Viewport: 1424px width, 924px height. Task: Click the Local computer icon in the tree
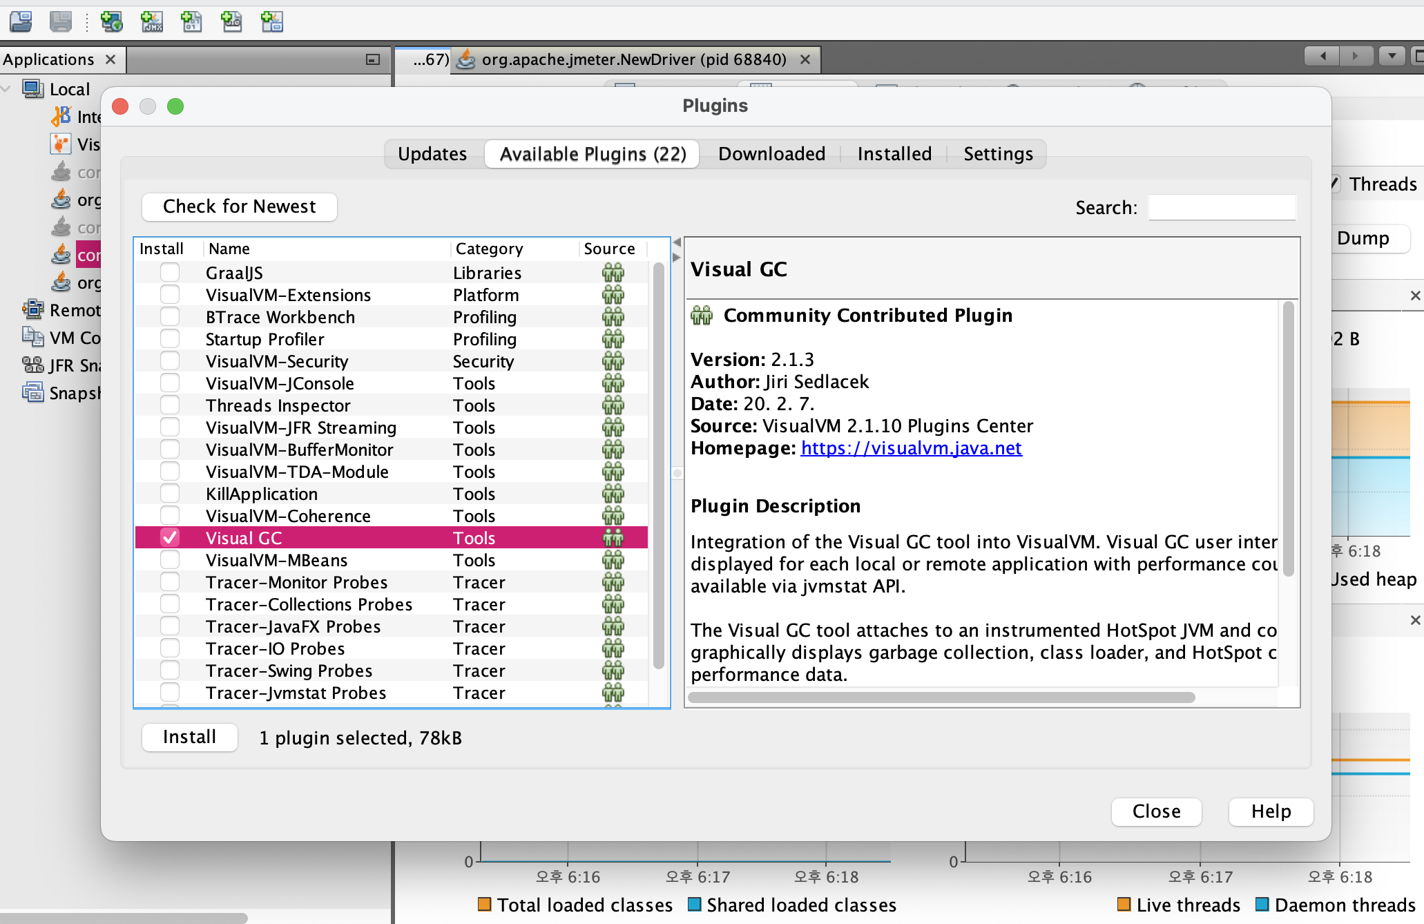pos(33,89)
